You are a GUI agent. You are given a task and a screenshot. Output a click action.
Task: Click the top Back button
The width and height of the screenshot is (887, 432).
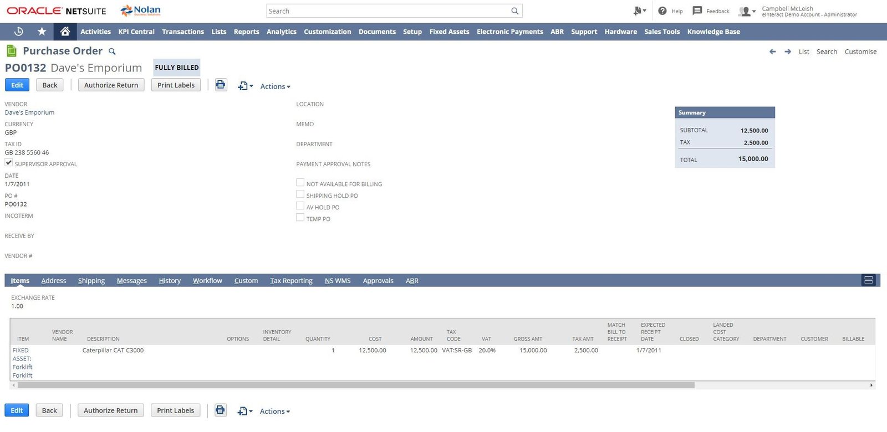click(x=50, y=85)
